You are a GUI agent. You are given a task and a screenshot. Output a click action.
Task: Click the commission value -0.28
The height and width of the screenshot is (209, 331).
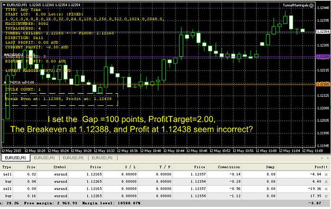tap(235, 181)
